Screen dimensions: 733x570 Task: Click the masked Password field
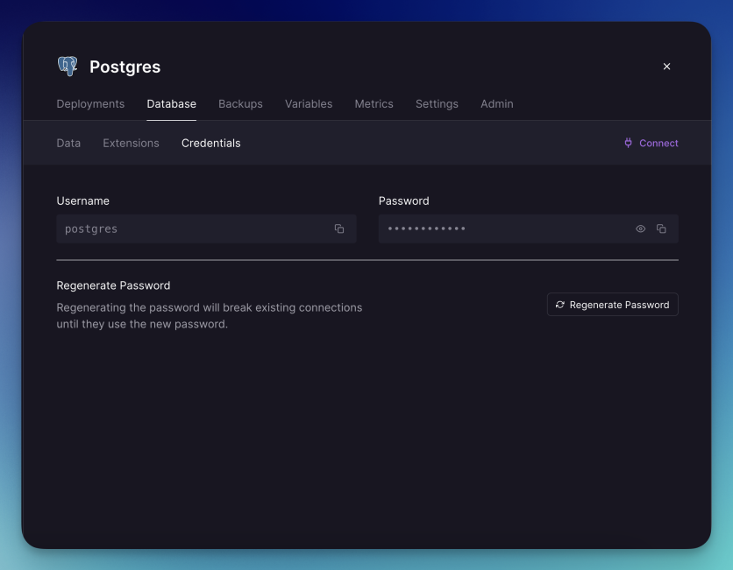tap(528, 229)
